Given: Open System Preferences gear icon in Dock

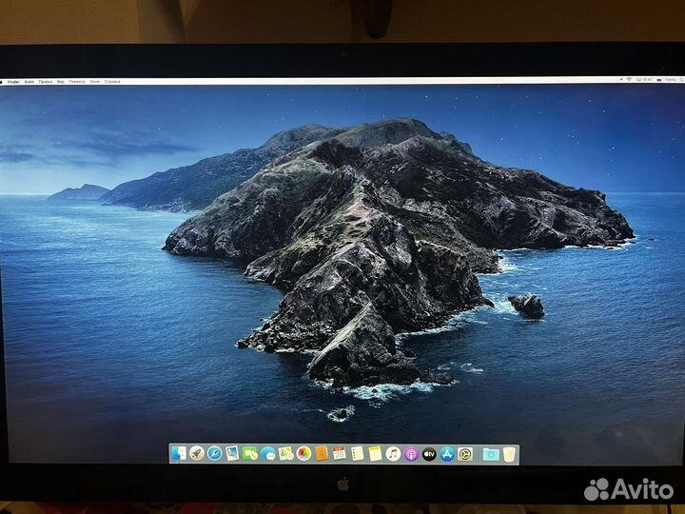Looking at the screenshot, I should tap(465, 455).
